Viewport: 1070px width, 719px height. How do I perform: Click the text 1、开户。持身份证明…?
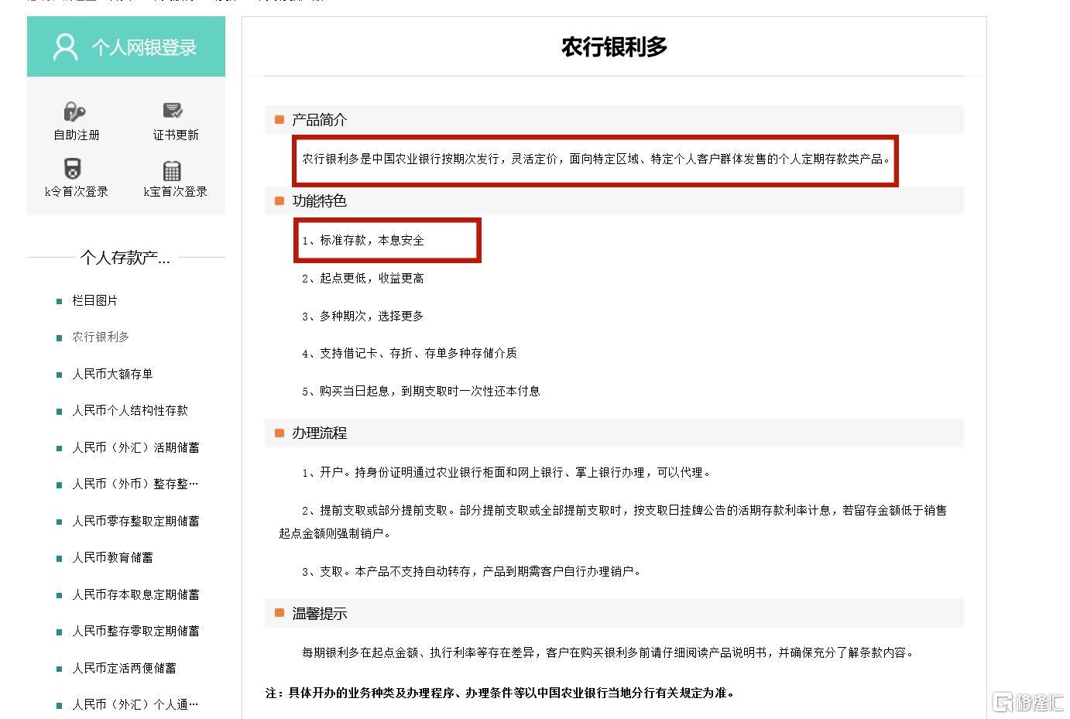507,472
